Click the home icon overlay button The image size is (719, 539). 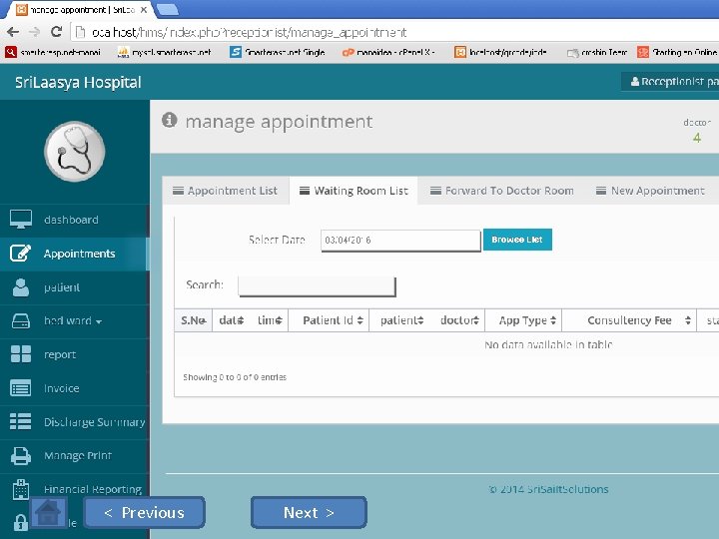[x=48, y=512]
